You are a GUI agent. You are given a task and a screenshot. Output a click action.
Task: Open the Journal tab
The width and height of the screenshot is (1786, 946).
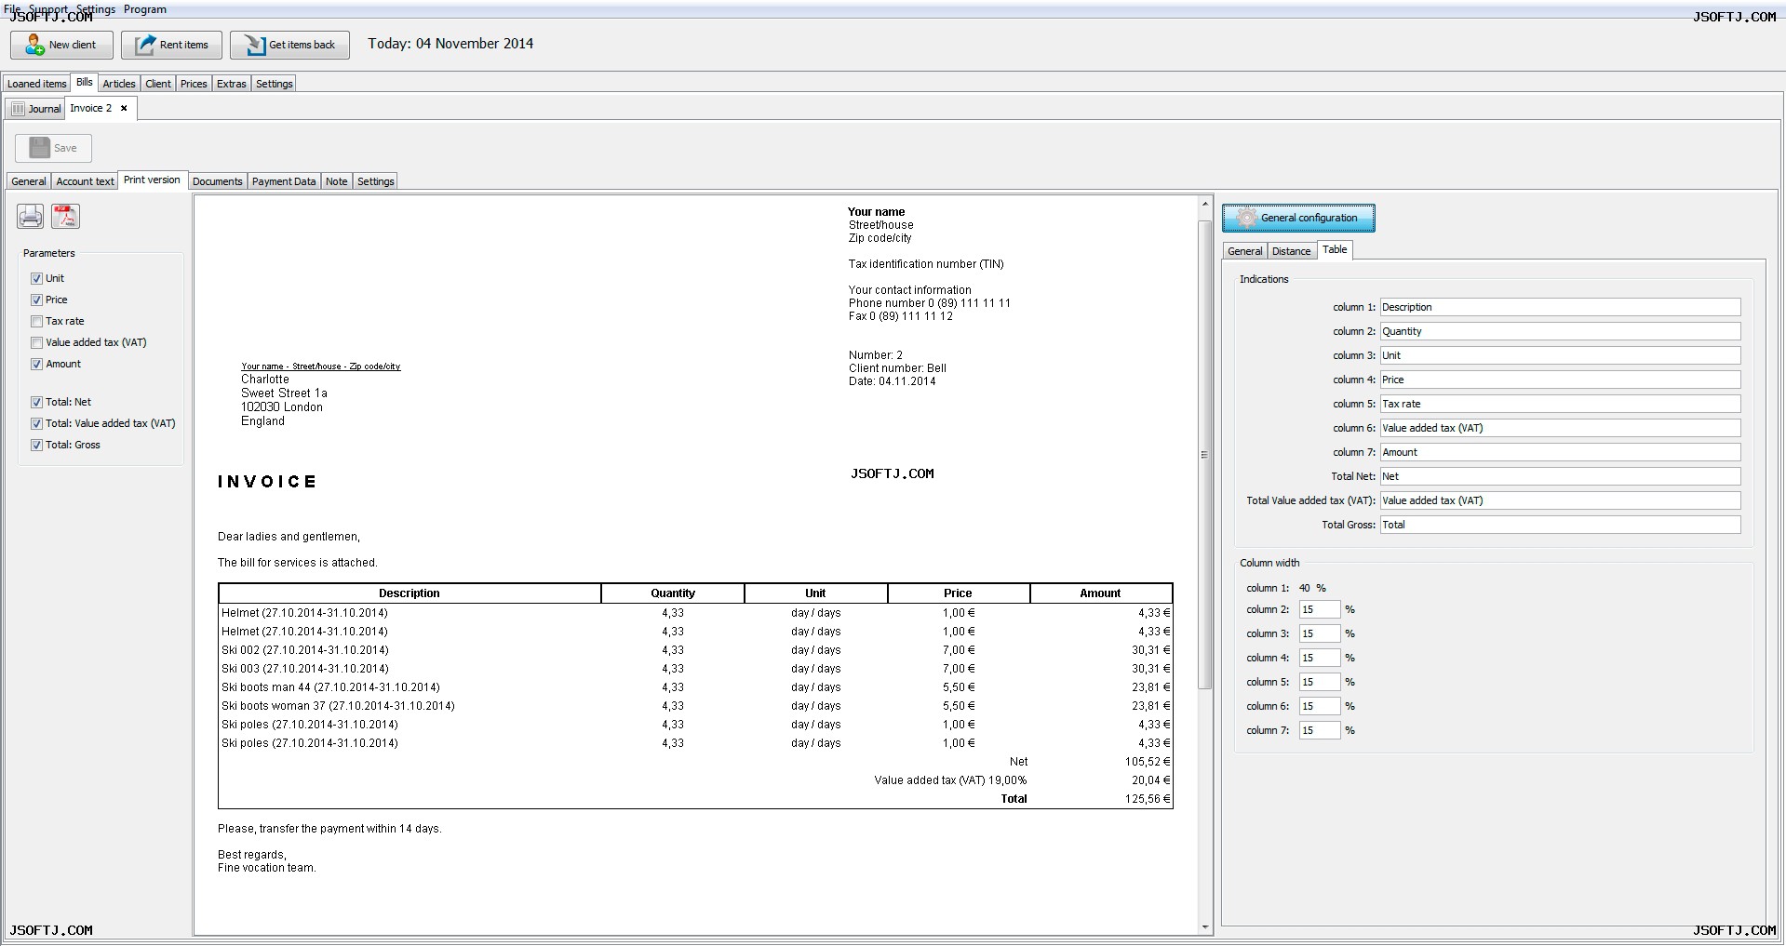tap(35, 109)
